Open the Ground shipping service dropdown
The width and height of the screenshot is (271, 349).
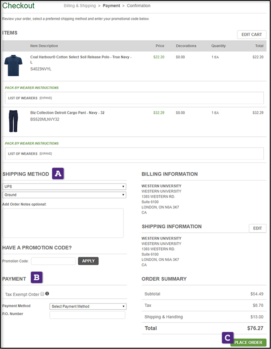coord(64,195)
